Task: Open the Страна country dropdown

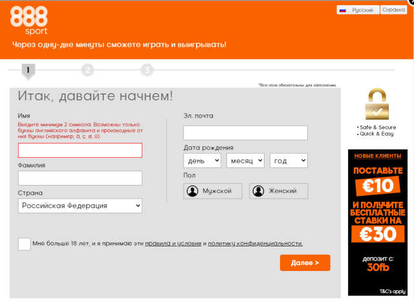Action: [80, 206]
